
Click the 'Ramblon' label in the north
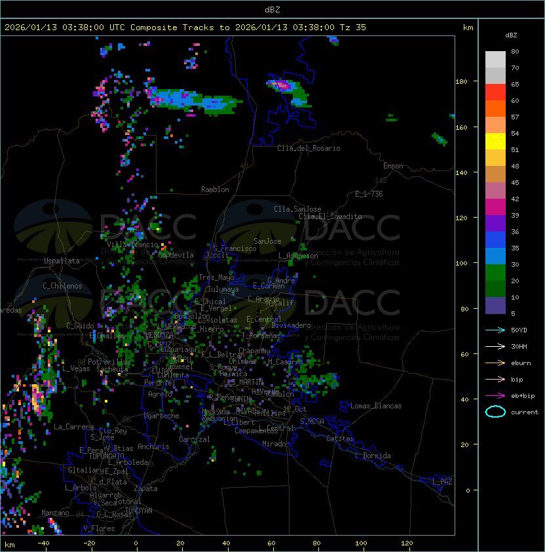215,189
